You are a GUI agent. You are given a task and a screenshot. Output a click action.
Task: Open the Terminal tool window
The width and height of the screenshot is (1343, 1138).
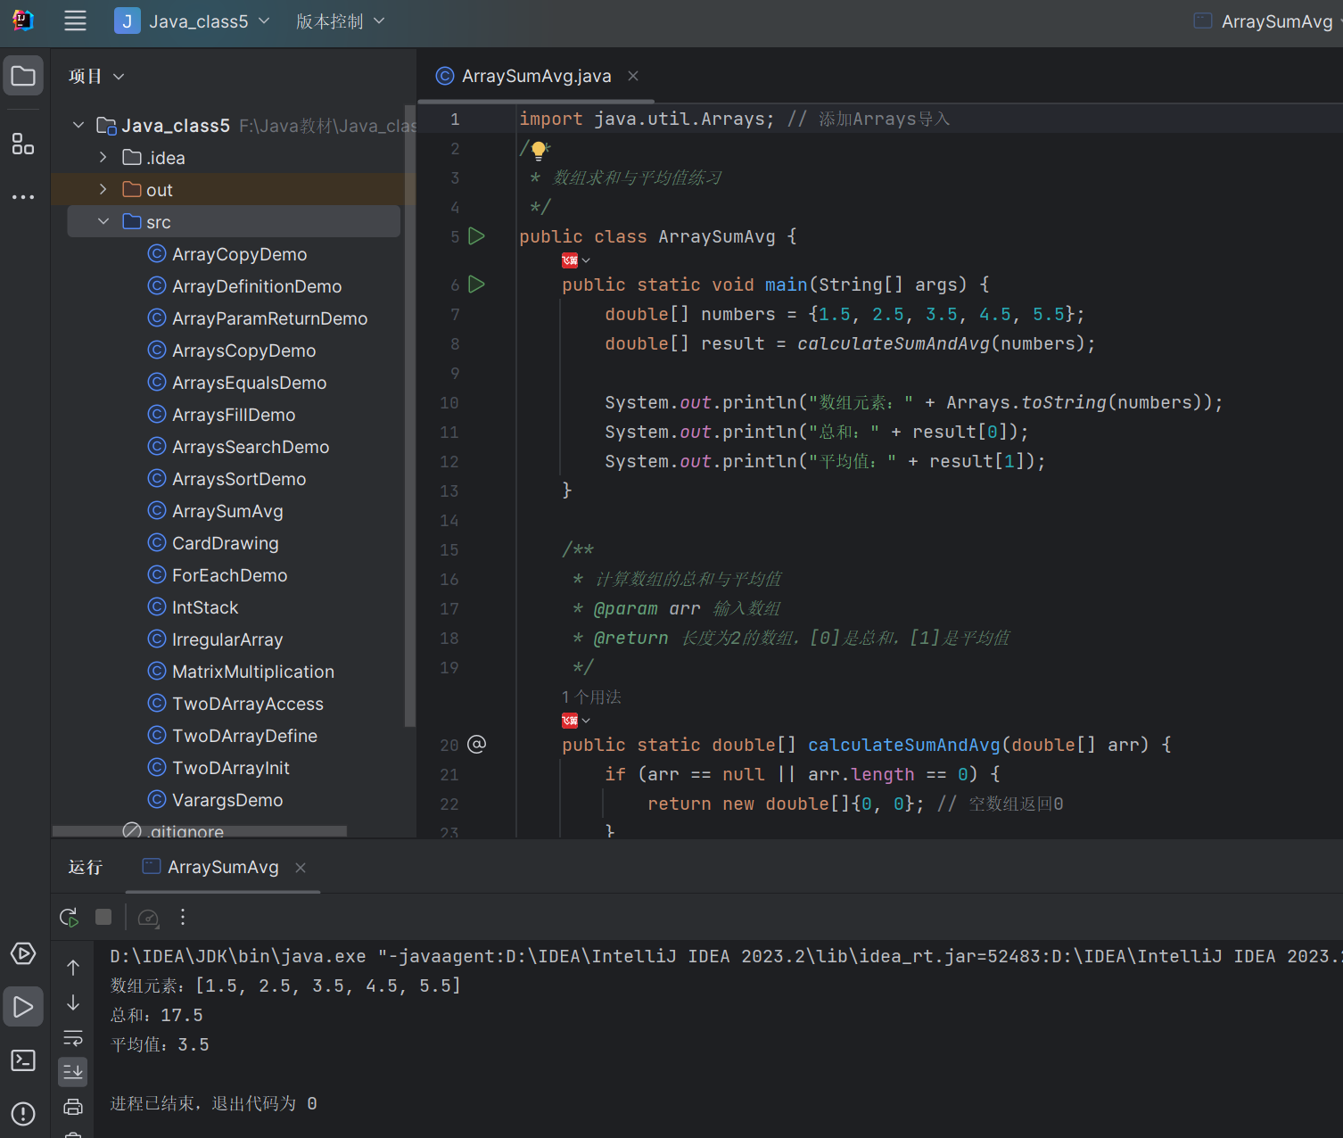point(23,1060)
